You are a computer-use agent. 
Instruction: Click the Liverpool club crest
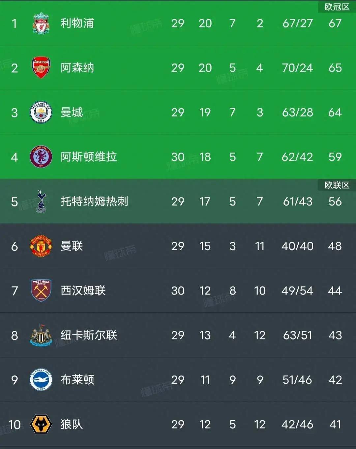click(x=41, y=23)
